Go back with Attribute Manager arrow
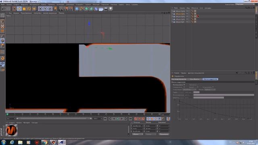 point(237,73)
